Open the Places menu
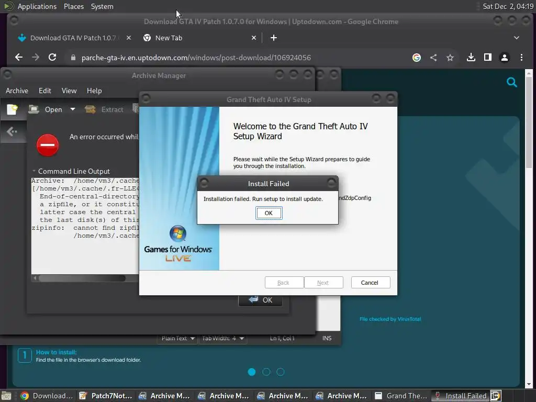Screen dimensions: 536x402 (x=74, y=6)
